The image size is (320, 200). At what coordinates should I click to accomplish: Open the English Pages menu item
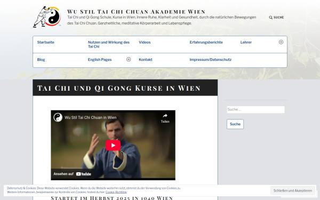tap(100, 60)
